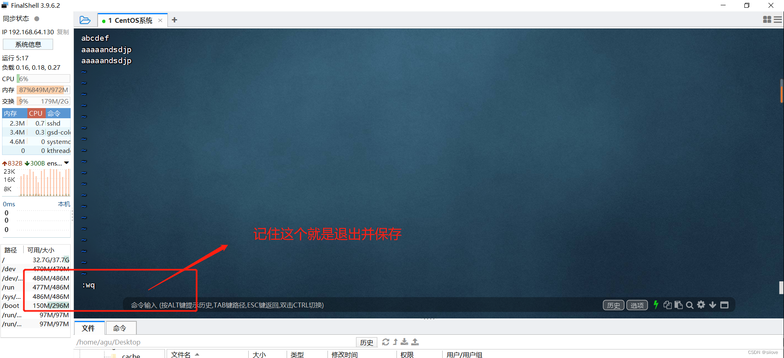Click the download icon in the file panel
The height and width of the screenshot is (358, 784).
pyautogui.click(x=404, y=342)
